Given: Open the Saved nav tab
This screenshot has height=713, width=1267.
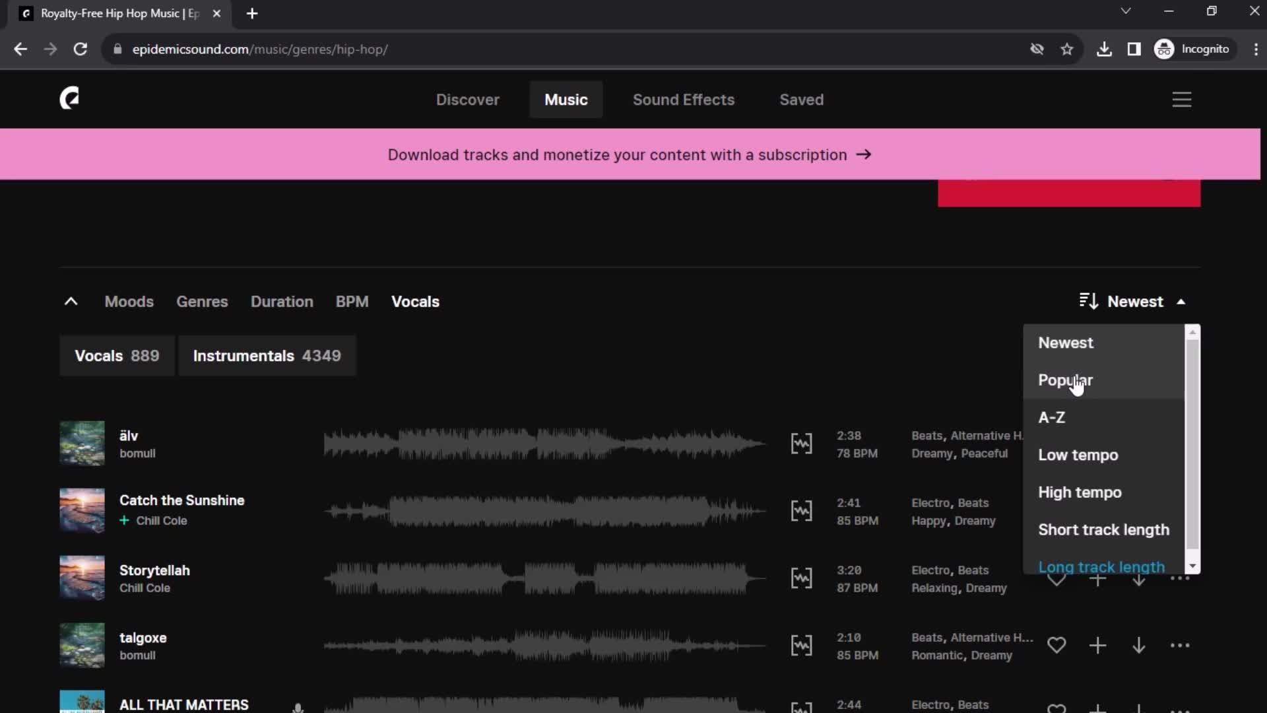Looking at the screenshot, I should 801,100.
